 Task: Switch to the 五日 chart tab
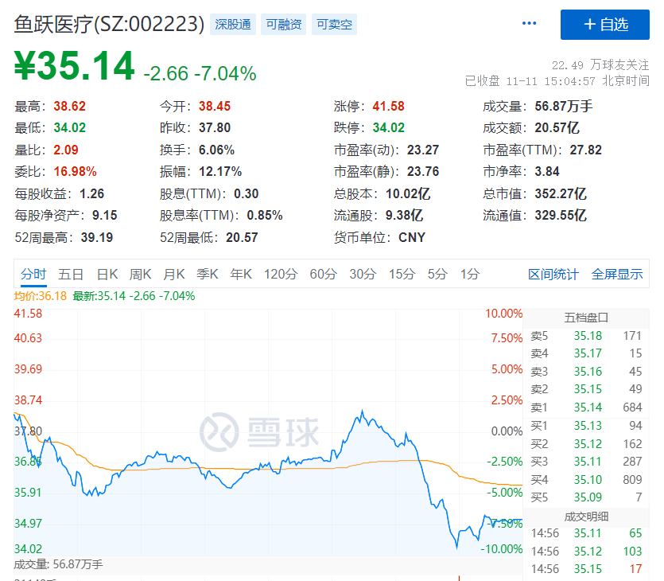[x=71, y=275]
